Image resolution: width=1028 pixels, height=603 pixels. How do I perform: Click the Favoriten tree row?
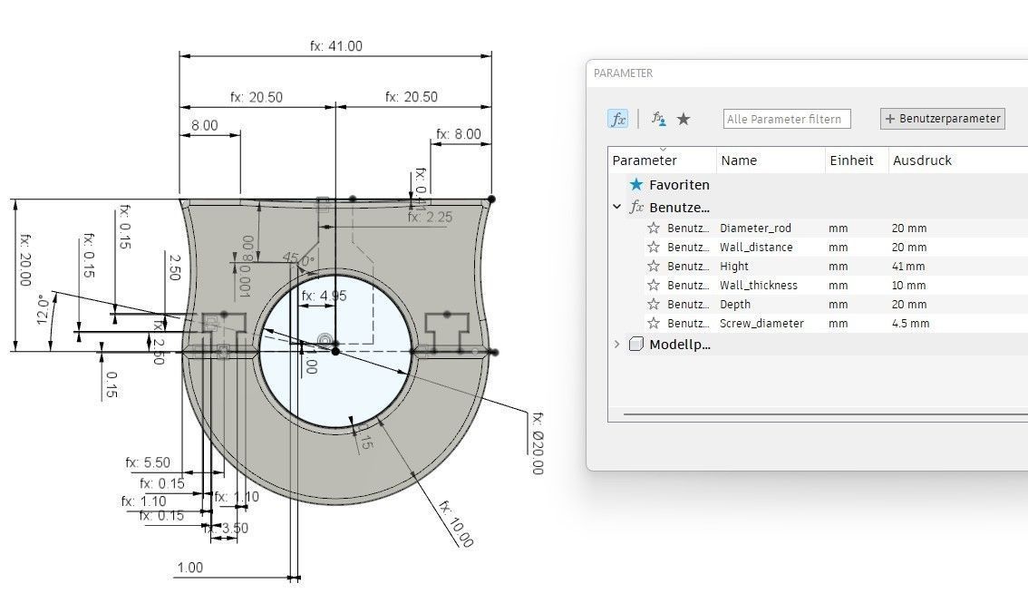tap(819, 184)
